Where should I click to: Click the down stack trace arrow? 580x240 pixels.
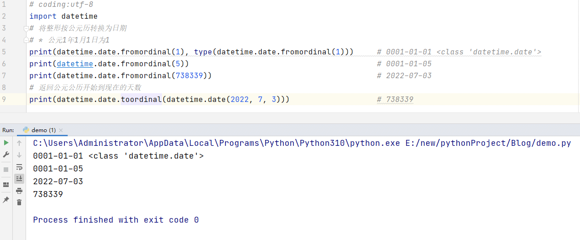(19, 155)
